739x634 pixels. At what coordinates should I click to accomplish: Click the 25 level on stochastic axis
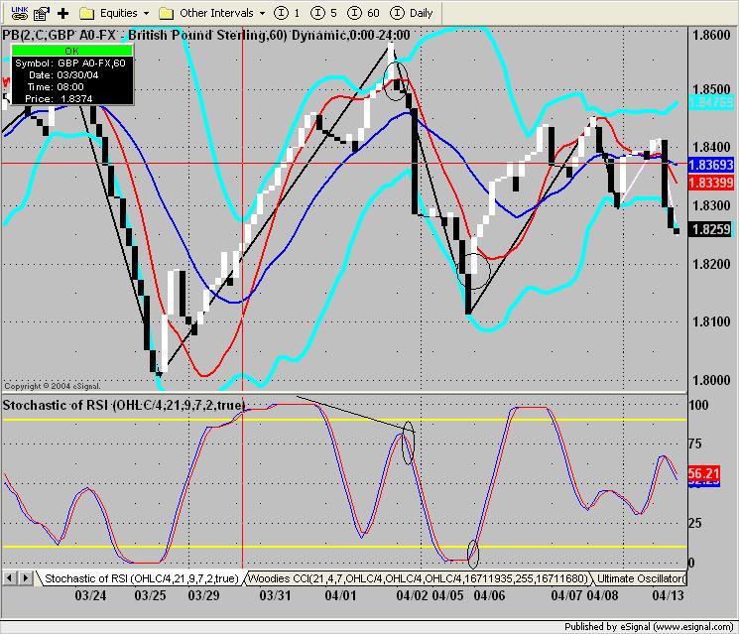[694, 523]
